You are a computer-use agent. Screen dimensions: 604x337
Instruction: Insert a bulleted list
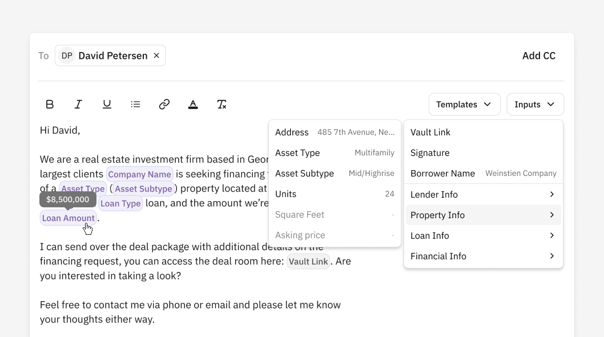click(x=135, y=104)
